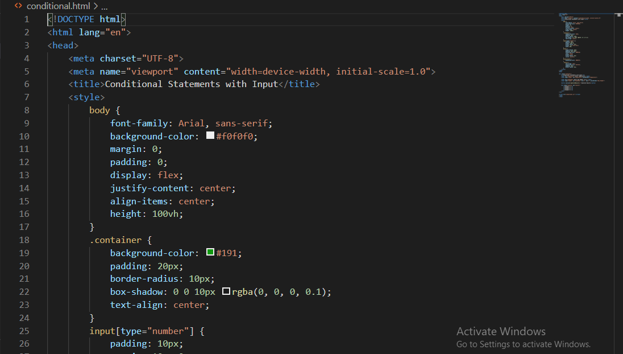Click the closing brace on line 24
Screen dimensions: 623x354
[92, 318]
